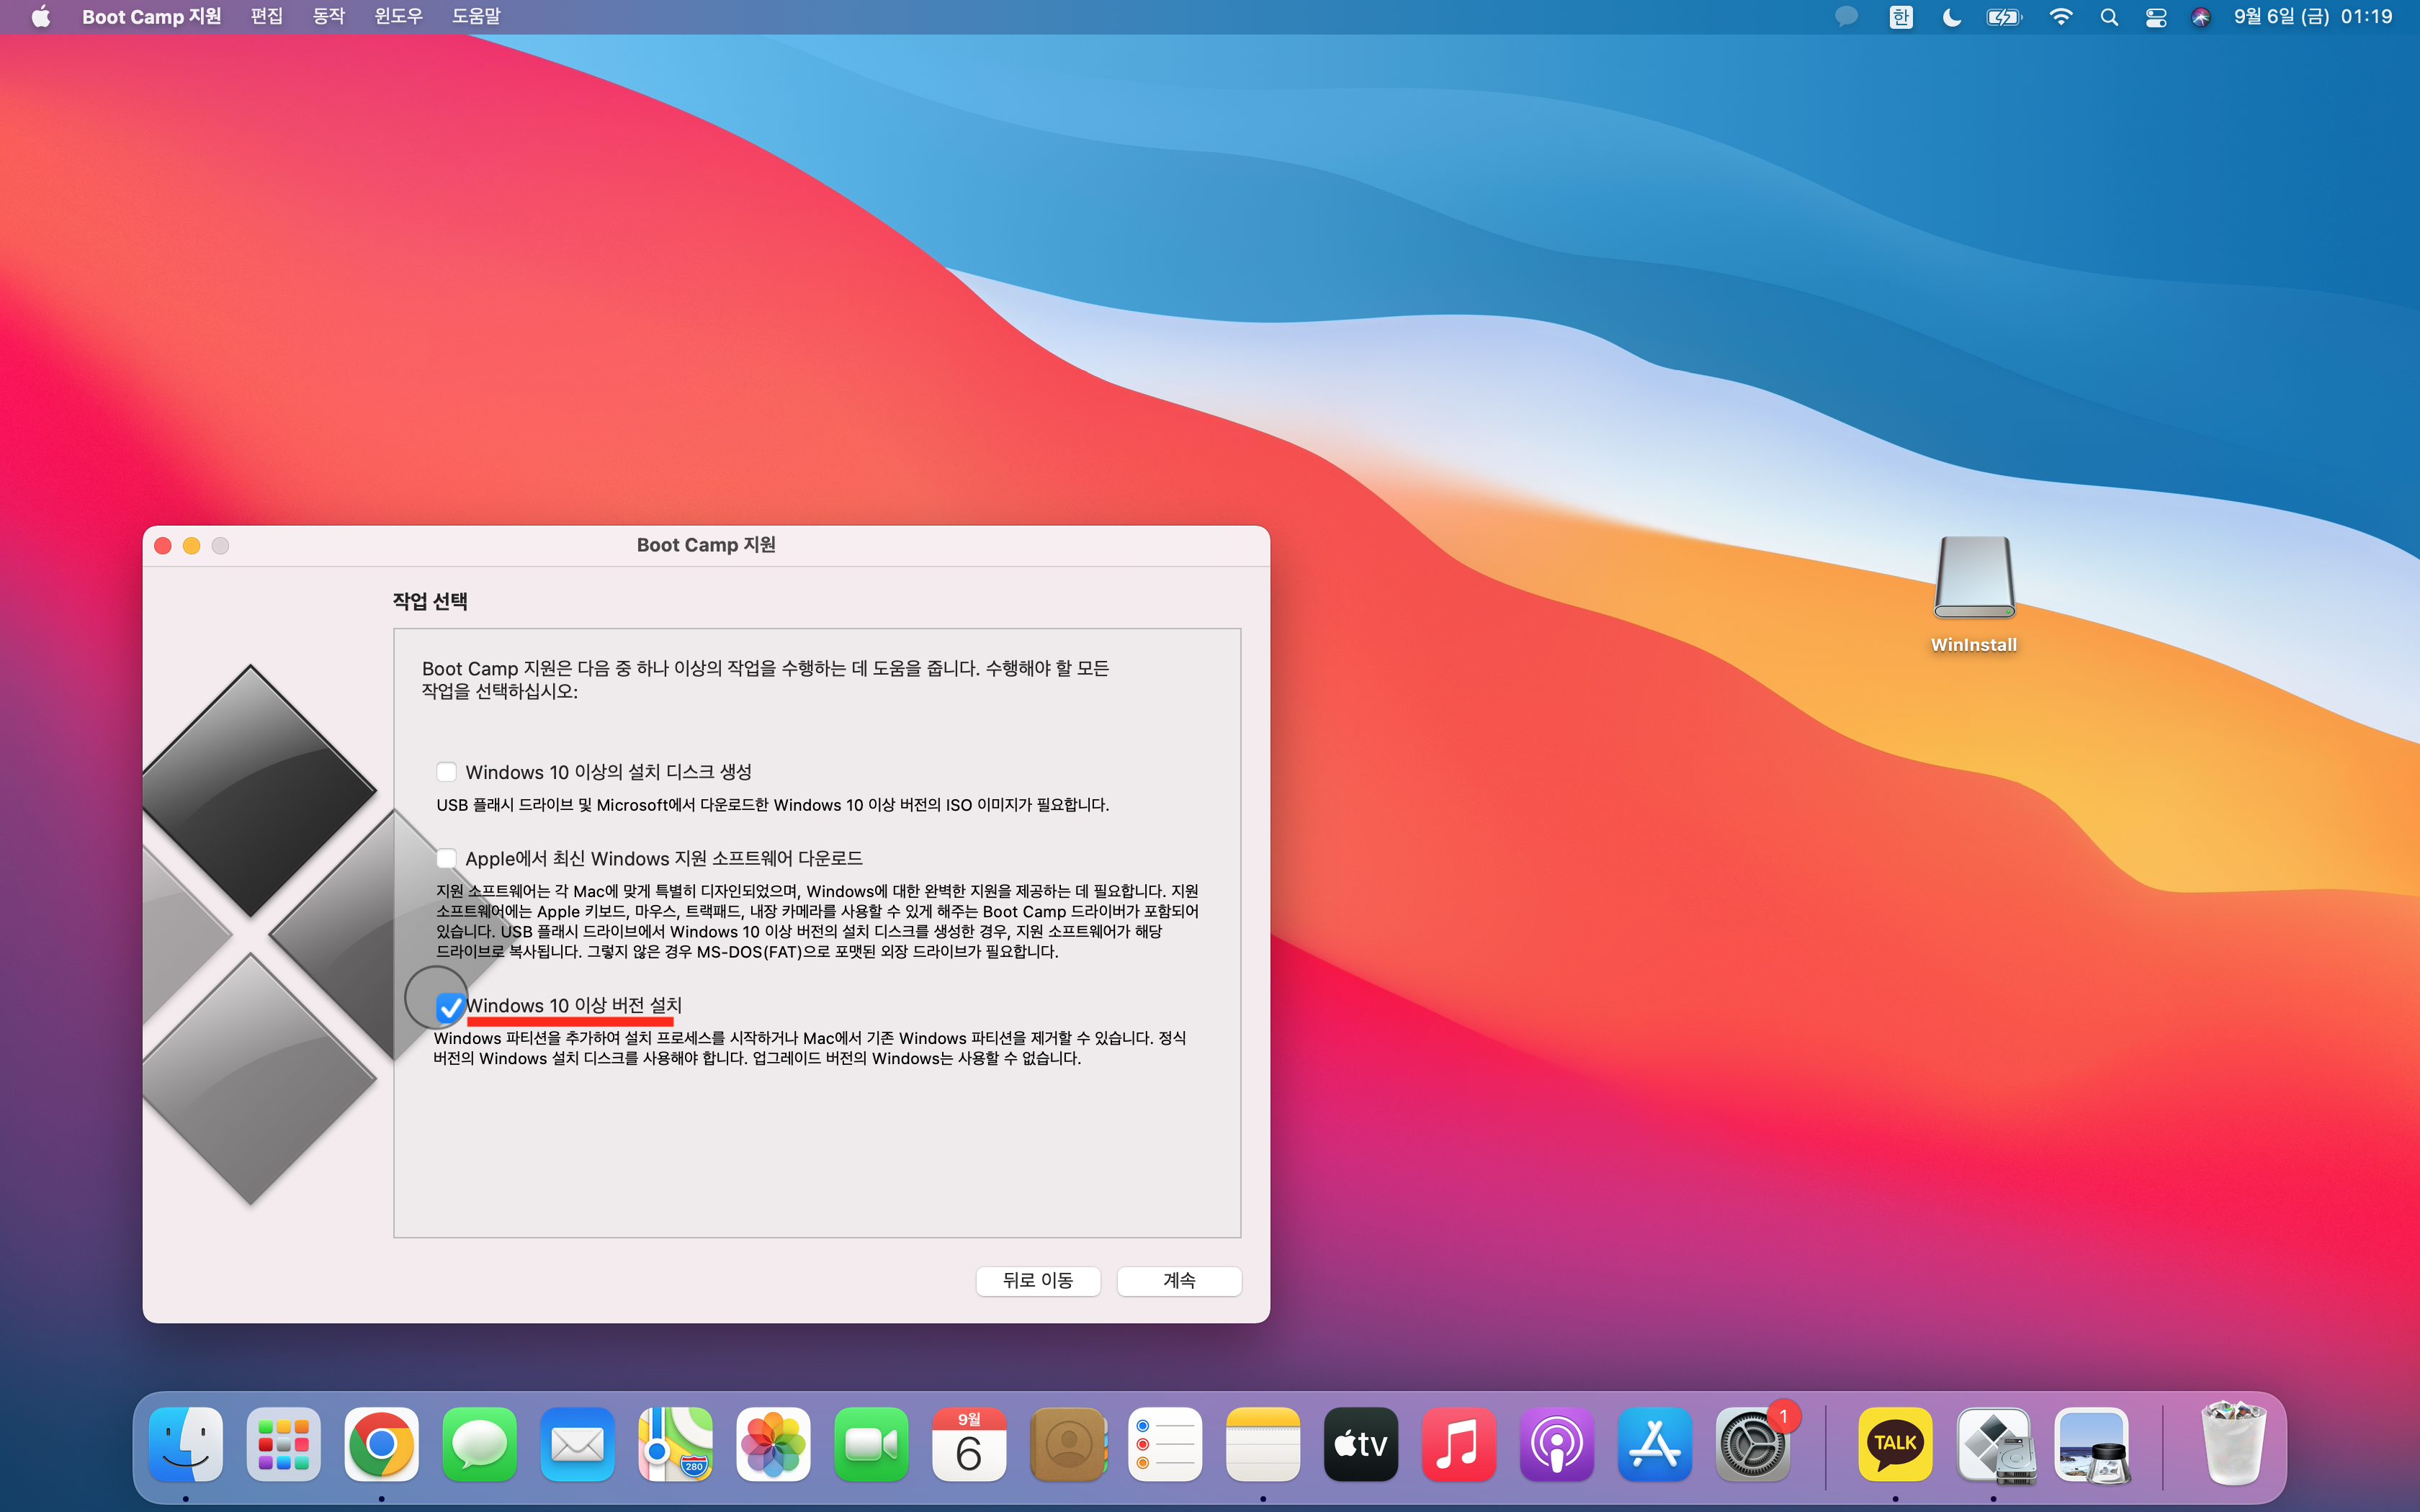Open Launchpad in the Dock
Viewport: 2420px width, 1512px height.
pos(284,1444)
